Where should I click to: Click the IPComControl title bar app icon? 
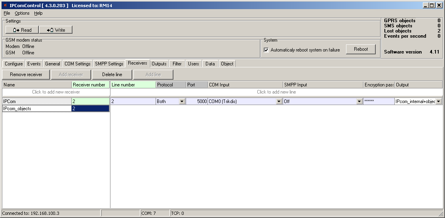click(x=5, y=6)
